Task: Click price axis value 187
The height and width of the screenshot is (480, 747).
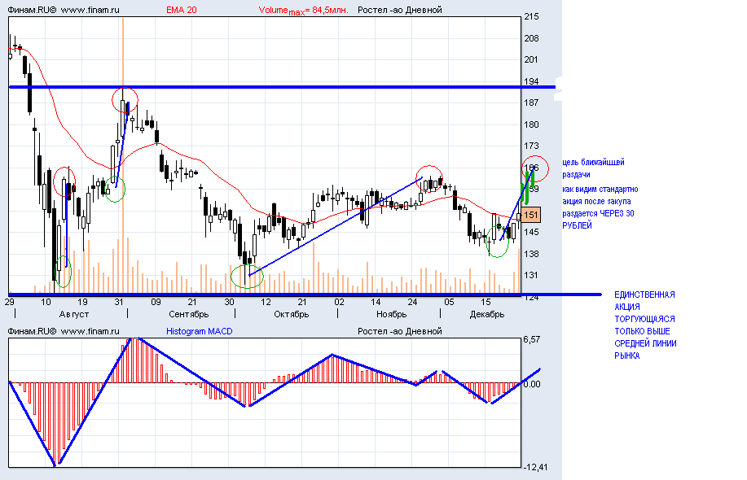Action: (531, 103)
